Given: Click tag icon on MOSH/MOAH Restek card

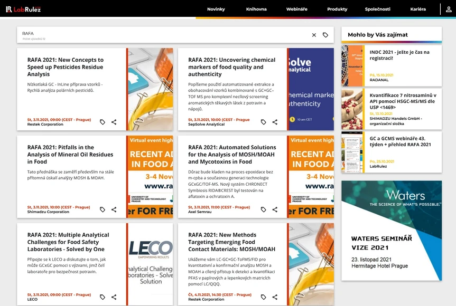Looking at the screenshot, I should tap(263, 297).
